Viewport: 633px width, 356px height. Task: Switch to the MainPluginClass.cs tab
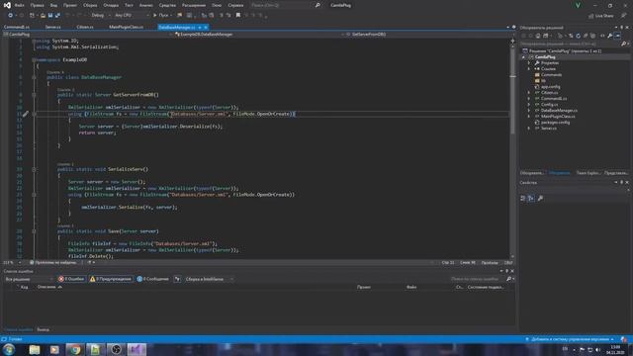point(126,27)
